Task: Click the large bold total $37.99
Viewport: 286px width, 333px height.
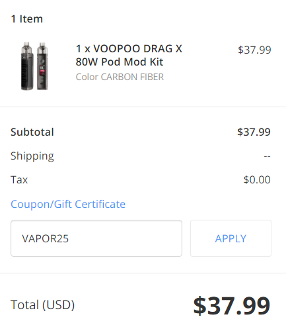Action: [232, 306]
